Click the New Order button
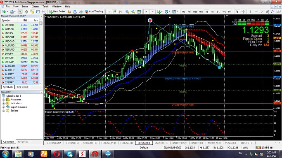The image size is (282, 158). (57, 12)
